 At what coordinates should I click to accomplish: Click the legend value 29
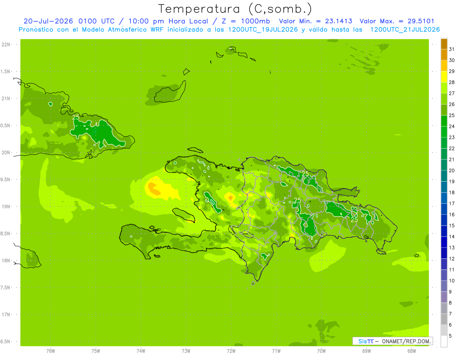click(x=452, y=71)
